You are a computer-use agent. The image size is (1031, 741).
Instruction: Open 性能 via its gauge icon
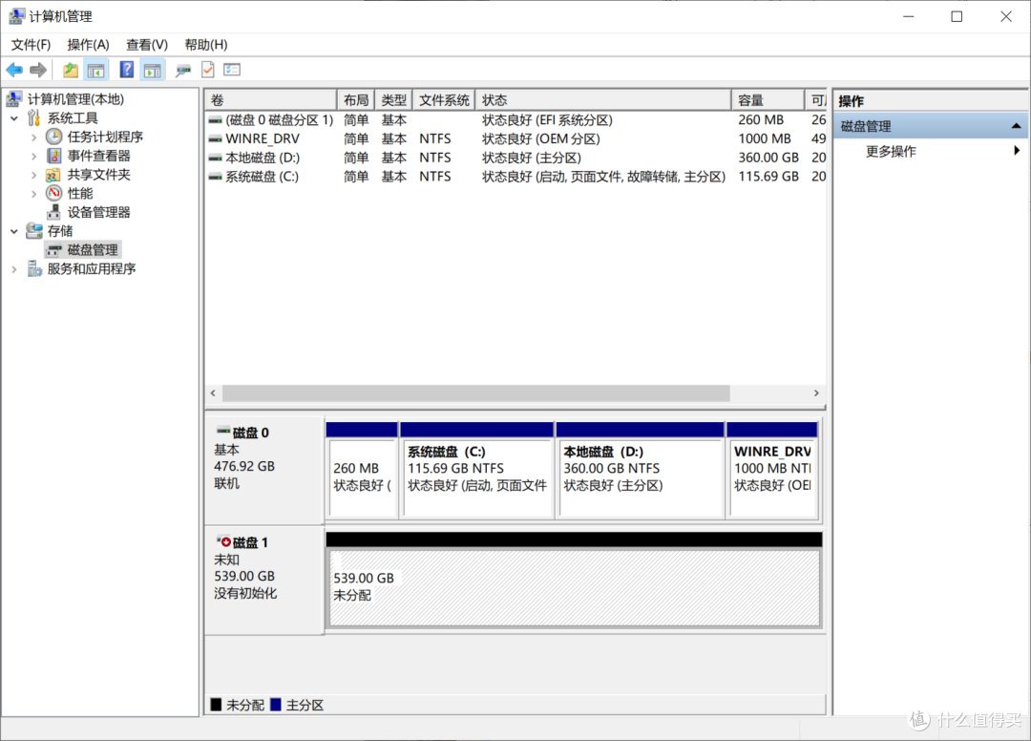click(53, 193)
